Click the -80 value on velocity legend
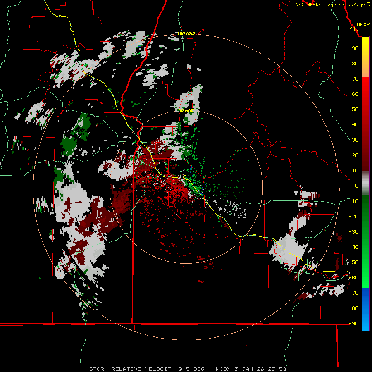Viewport: 372px width, 372px height. click(x=353, y=308)
